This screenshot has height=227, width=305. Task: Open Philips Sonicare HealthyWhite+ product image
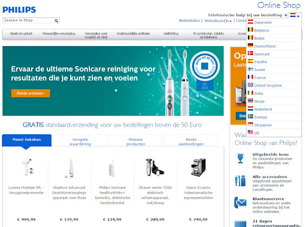pos(112,168)
